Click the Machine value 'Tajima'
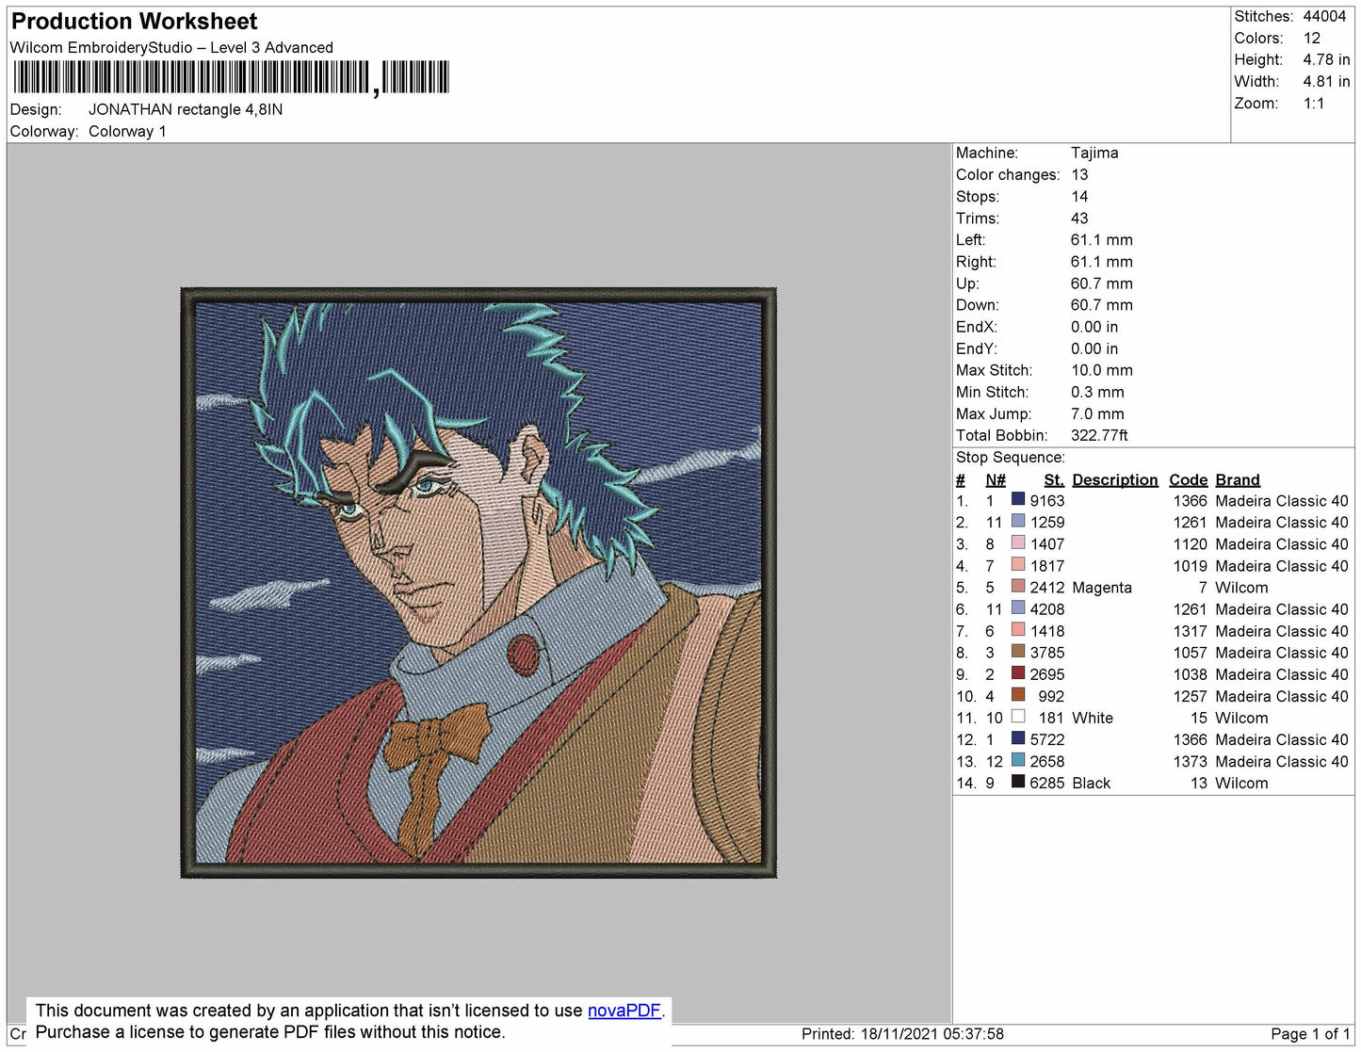The height and width of the screenshot is (1052, 1361). pyautogui.click(x=1094, y=153)
